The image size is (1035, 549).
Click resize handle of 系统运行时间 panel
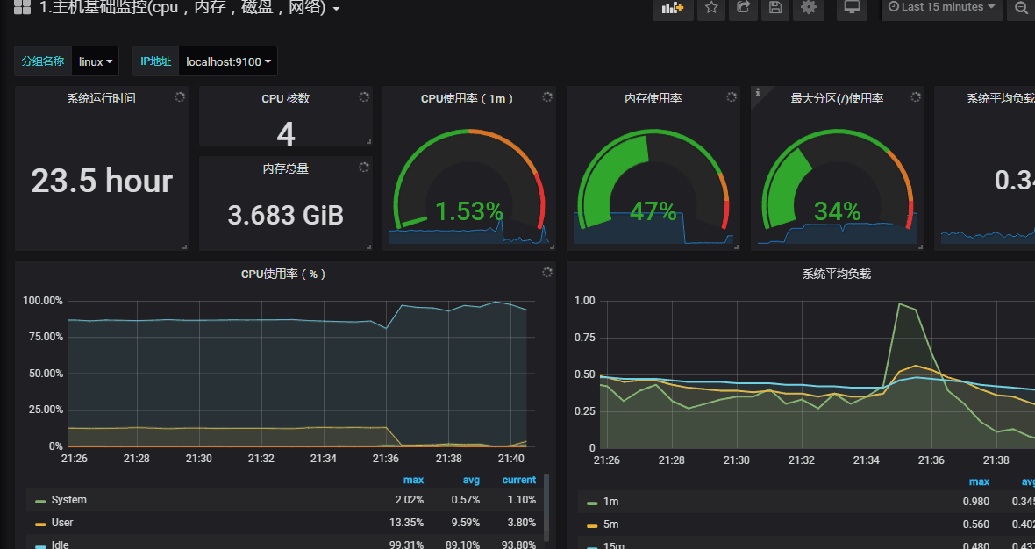click(184, 246)
